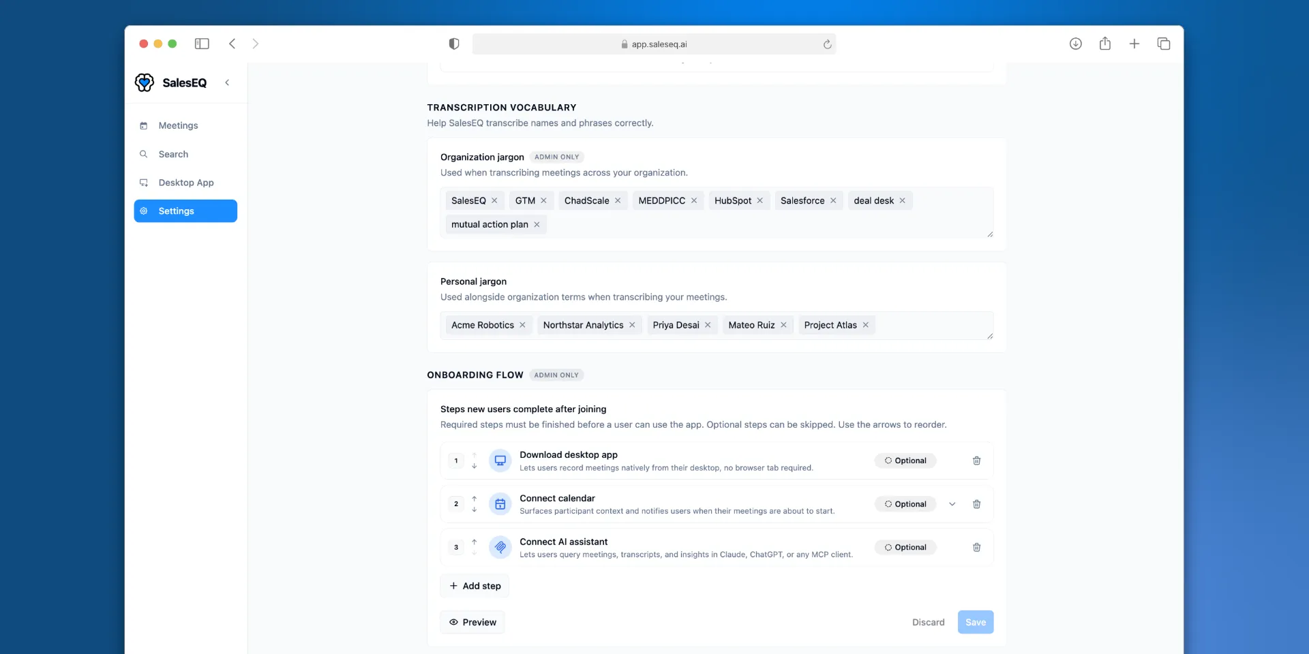The width and height of the screenshot is (1309, 654).
Task: Expand the Connect calendar step chevron
Action: pyautogui.click(x=952, y=504)
